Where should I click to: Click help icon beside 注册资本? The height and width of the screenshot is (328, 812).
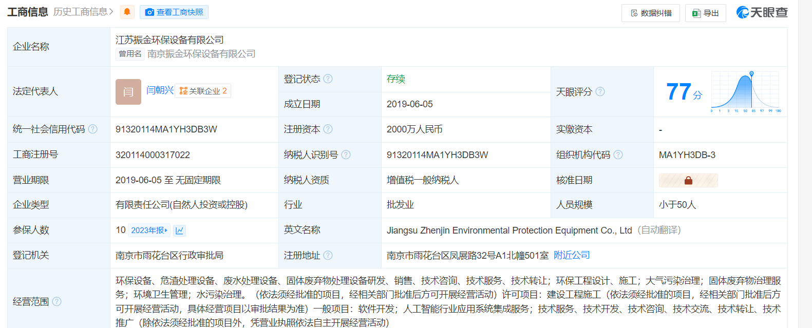(x=328, y=129)
